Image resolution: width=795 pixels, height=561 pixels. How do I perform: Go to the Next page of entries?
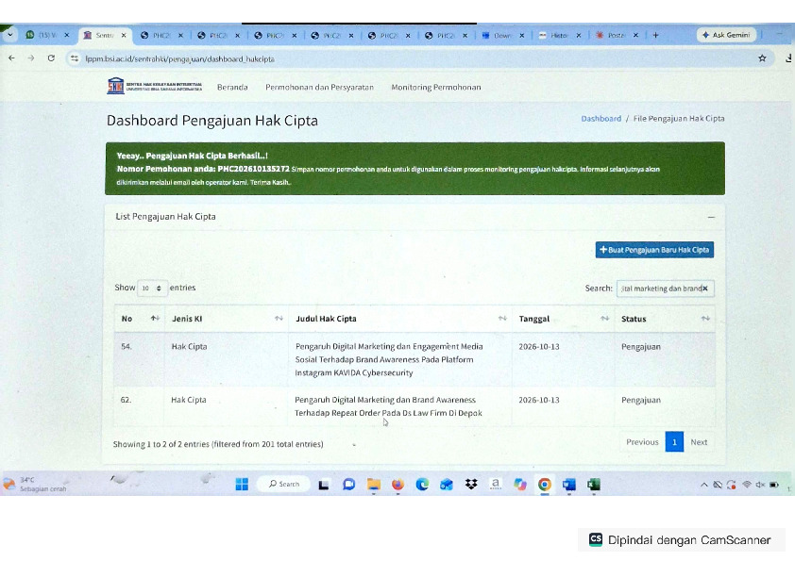(x=699, y=442)
